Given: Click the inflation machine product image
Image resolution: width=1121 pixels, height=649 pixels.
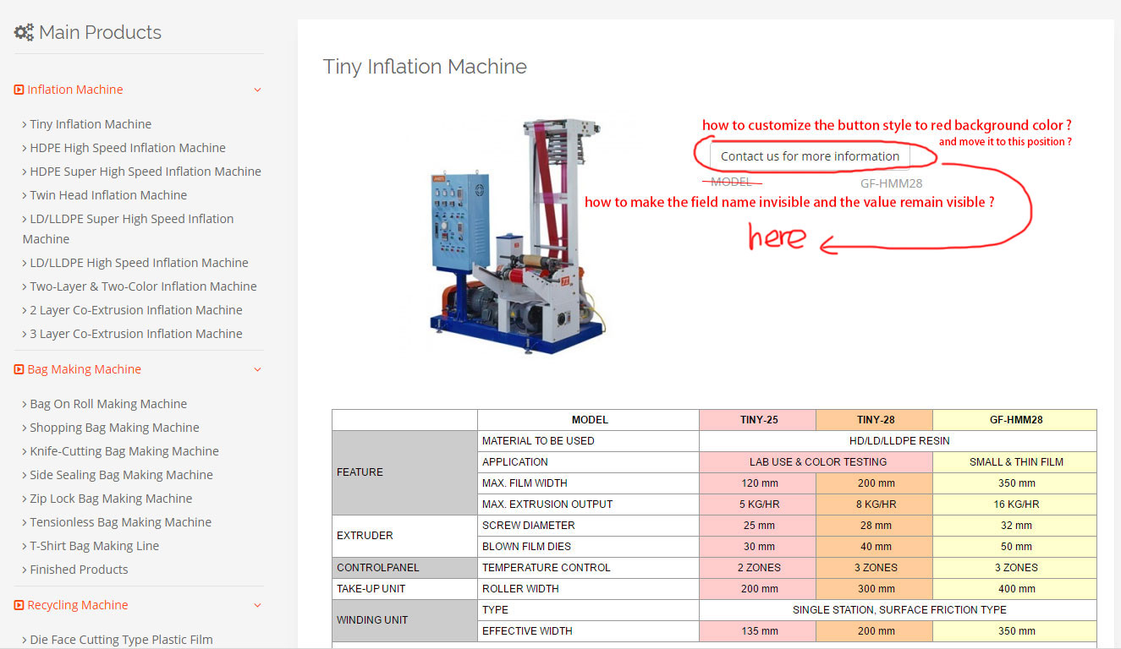Looking at the screenshot, I should pos(516,236).
